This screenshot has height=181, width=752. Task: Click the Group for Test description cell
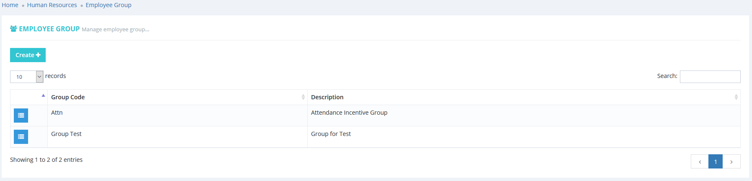[x=331, y=134]
